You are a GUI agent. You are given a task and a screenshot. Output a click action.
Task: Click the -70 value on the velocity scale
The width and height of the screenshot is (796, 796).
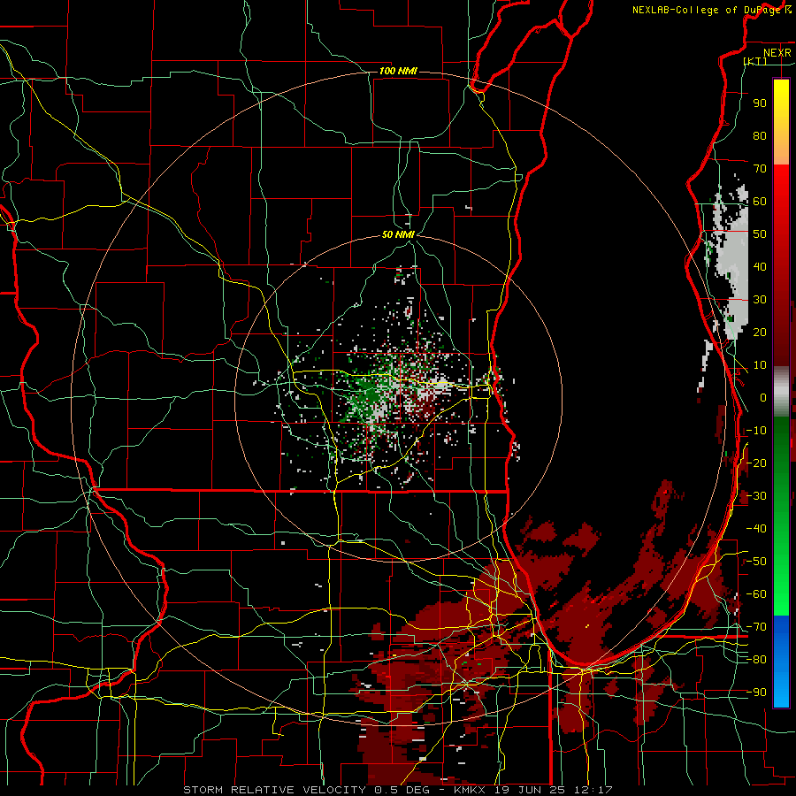tap(756, 627)
